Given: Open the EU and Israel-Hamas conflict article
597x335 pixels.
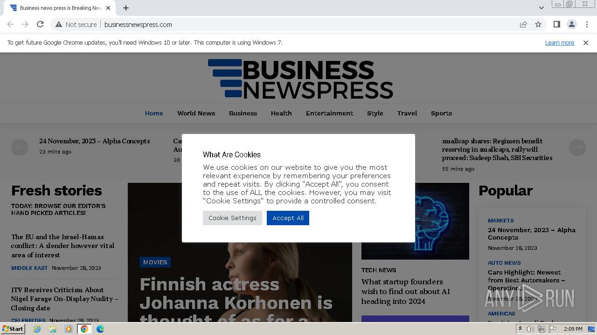Looking at the screenshot, I should point(63,246).
